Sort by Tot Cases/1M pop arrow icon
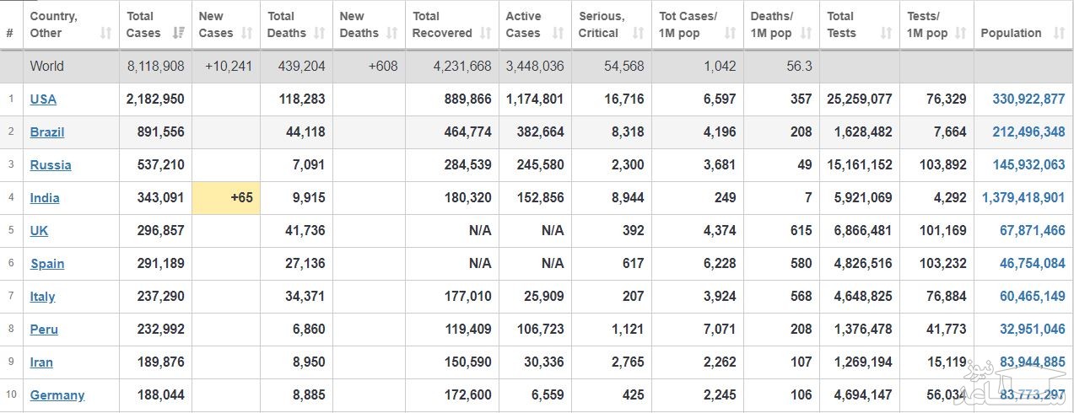1074x413 pixels. click(x=731, y=34)
